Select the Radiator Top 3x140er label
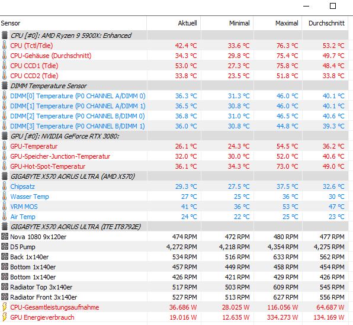The image size is (353, 325). pyautogui.click(x=41, y=287)
